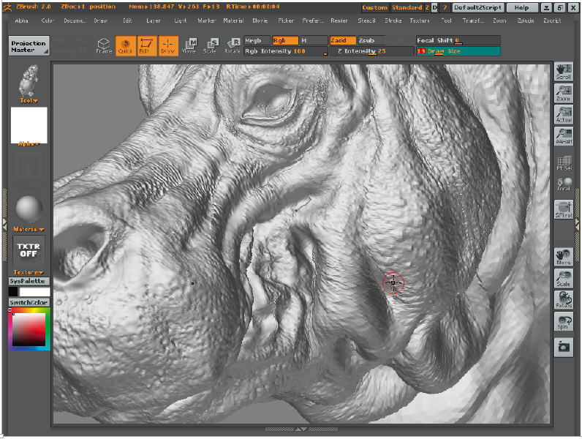Activate the Rotate tool in the top toolbar
Image resolution: width=582 pixels, height=439 pixels.
click(233, 46)
